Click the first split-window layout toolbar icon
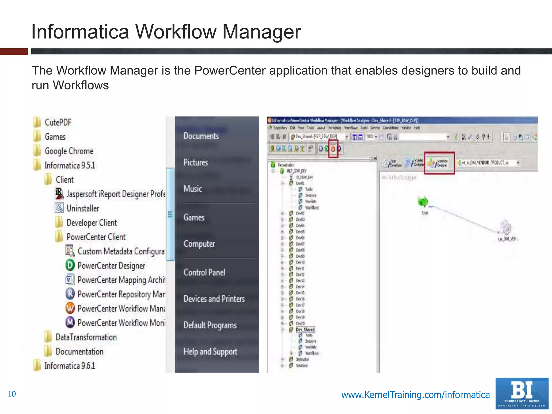This screenshot has height=414, width=552. pyautogui.click(x=354, y=137)
